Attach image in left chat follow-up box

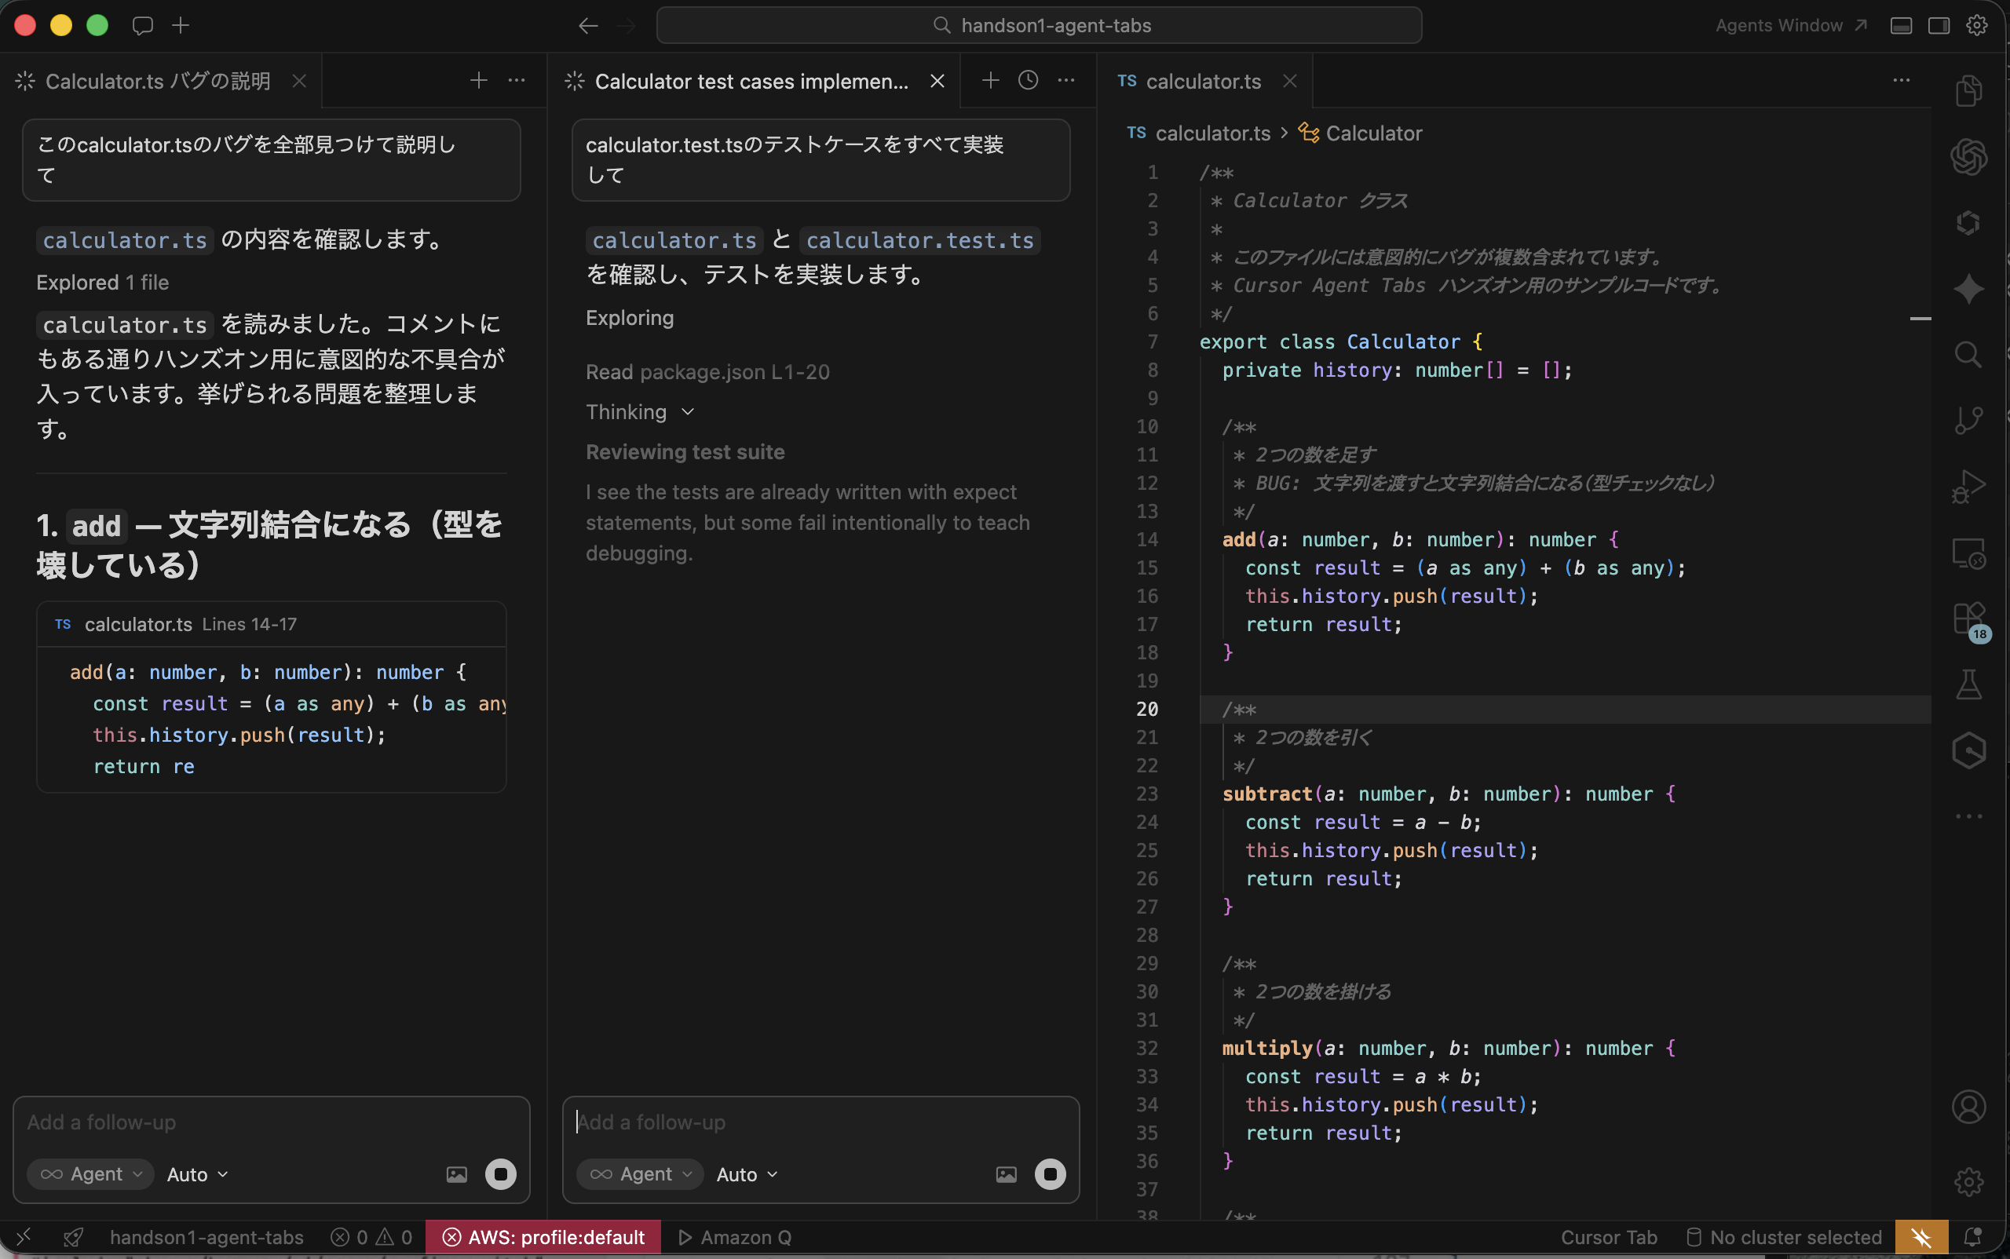(456, 1174)
